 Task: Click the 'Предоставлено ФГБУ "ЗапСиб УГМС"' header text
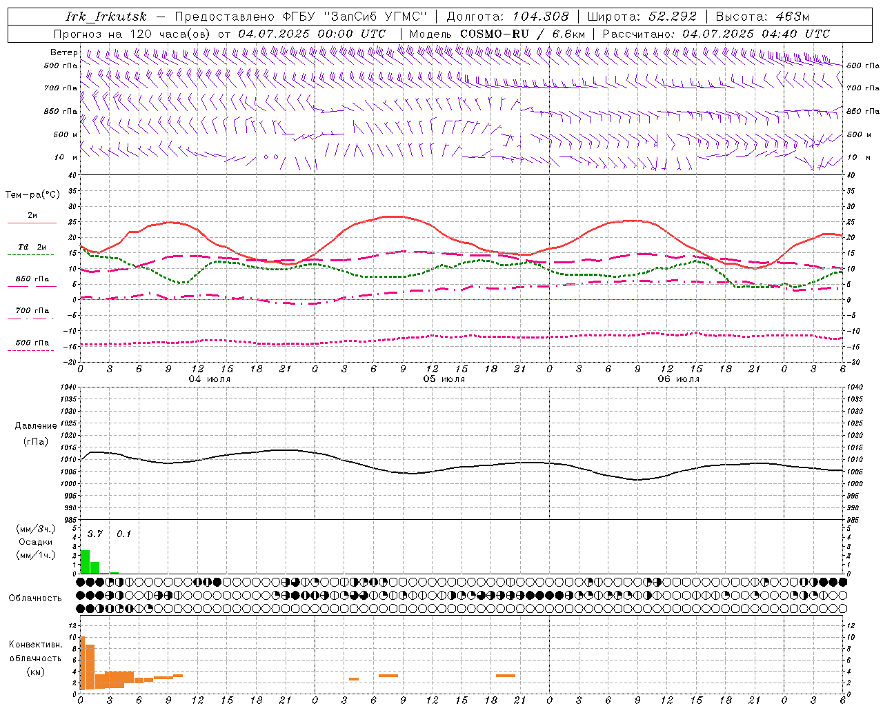click(x=301, y=17)
